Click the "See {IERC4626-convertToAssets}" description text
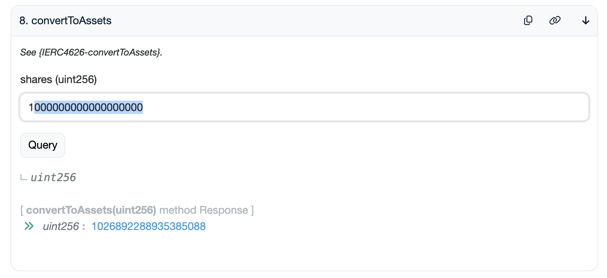 91,53
